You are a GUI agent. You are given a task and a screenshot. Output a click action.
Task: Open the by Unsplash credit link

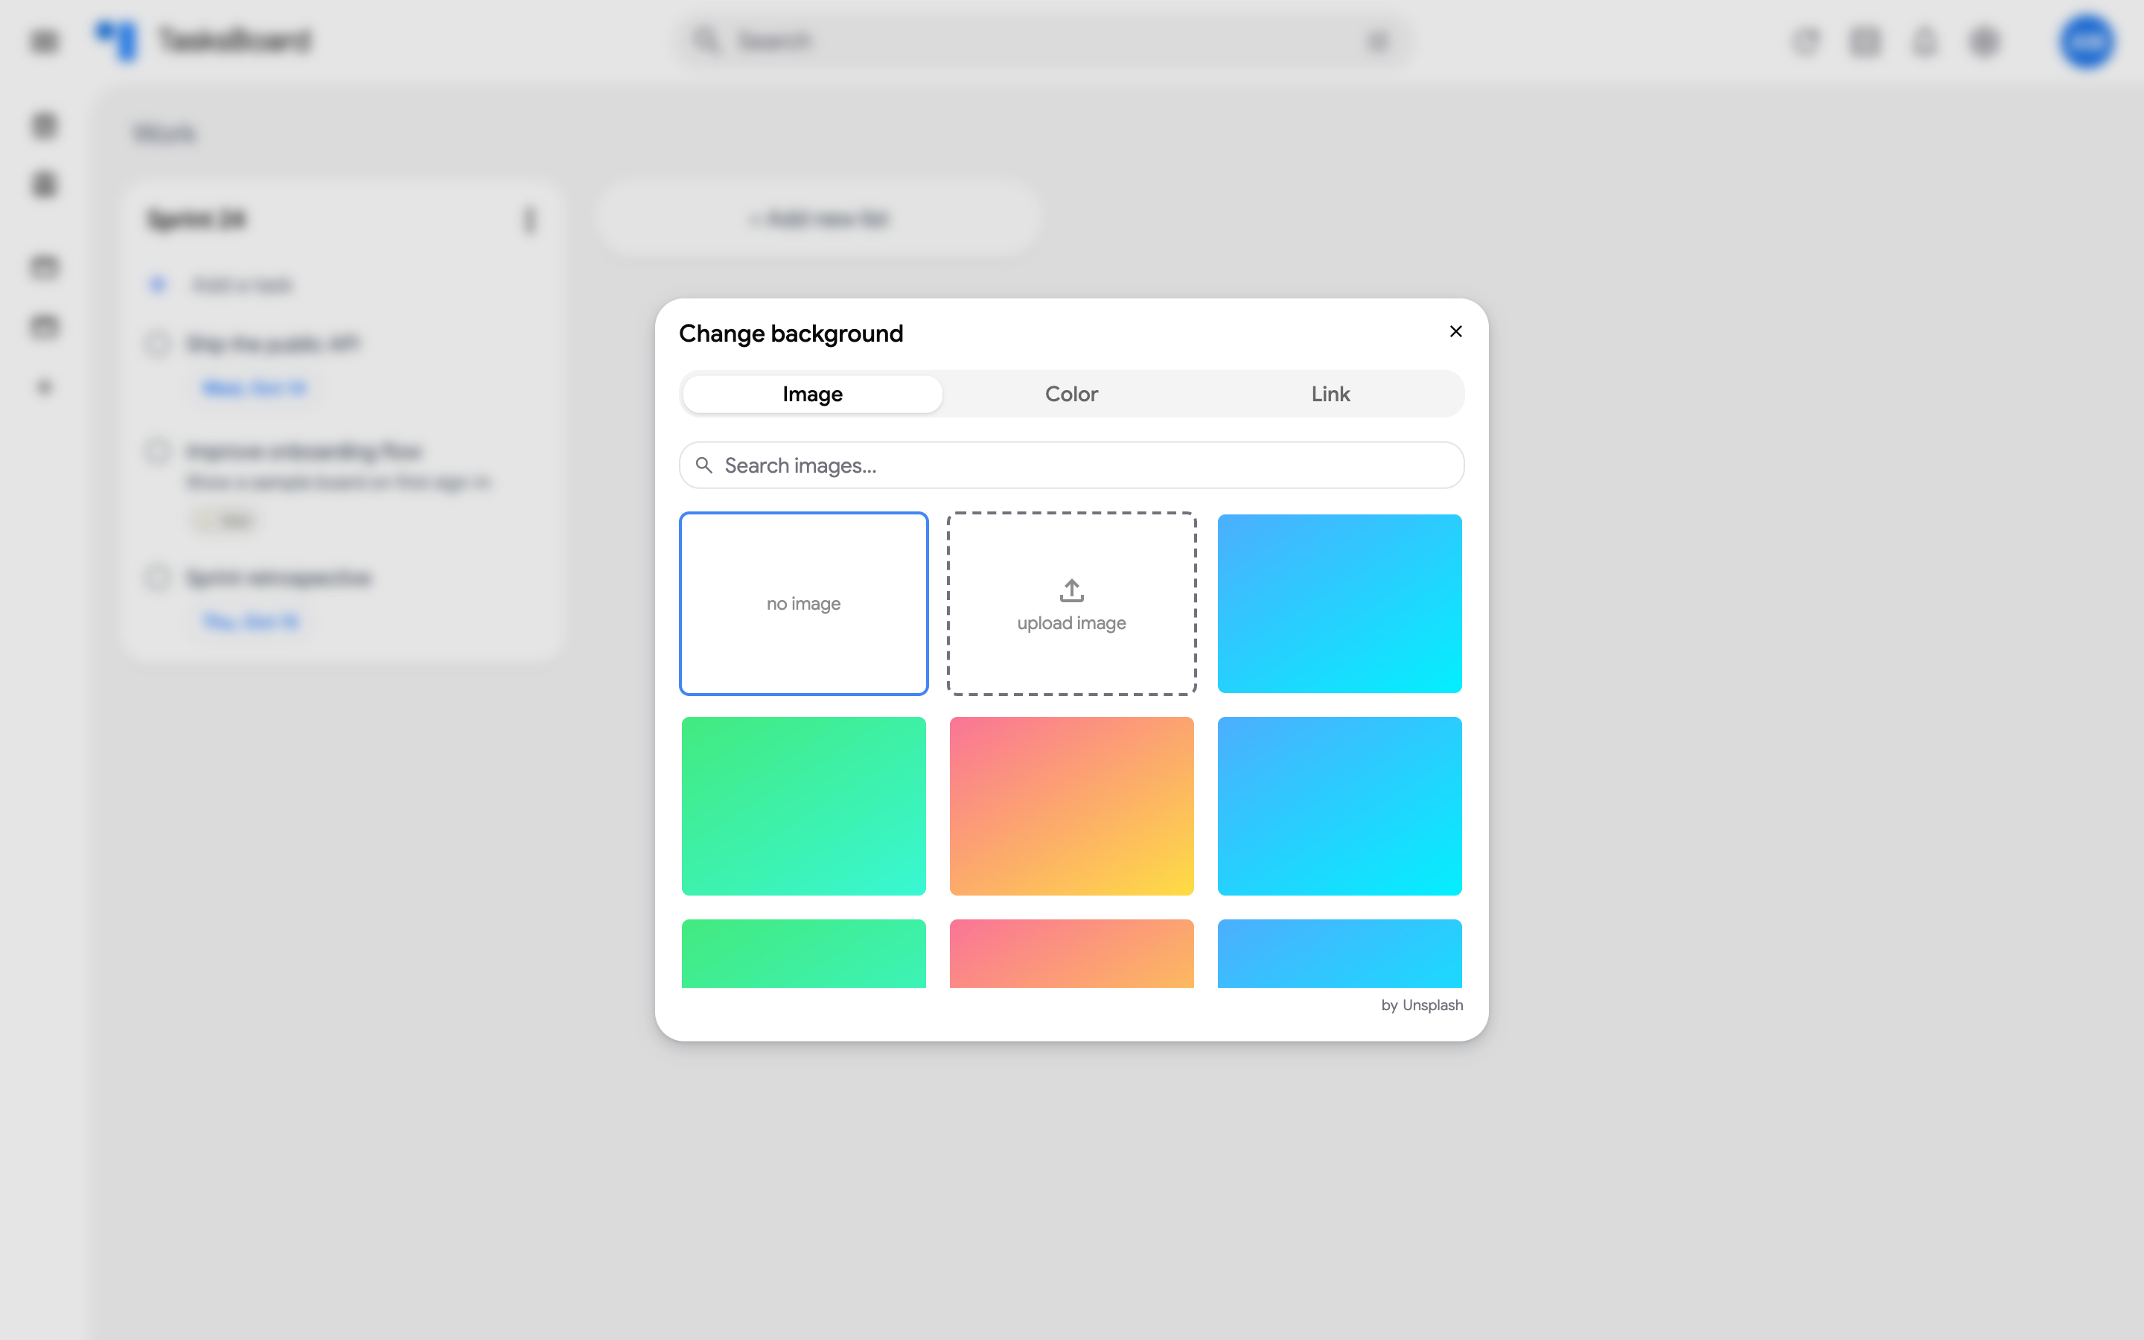pos(1421,1005)
